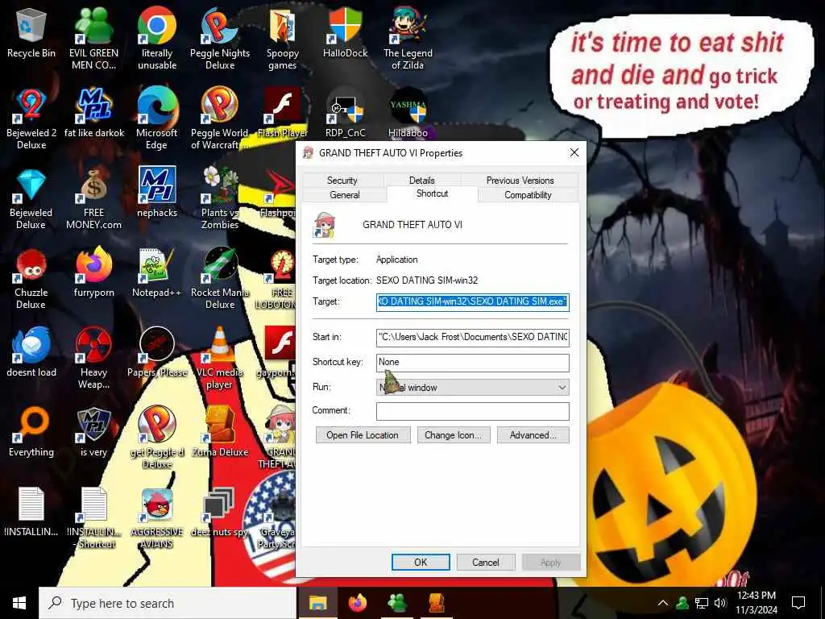
Task: Select the Microsoft Edge desktop icon
Action: pyautogui.click(x=157, y=118)
